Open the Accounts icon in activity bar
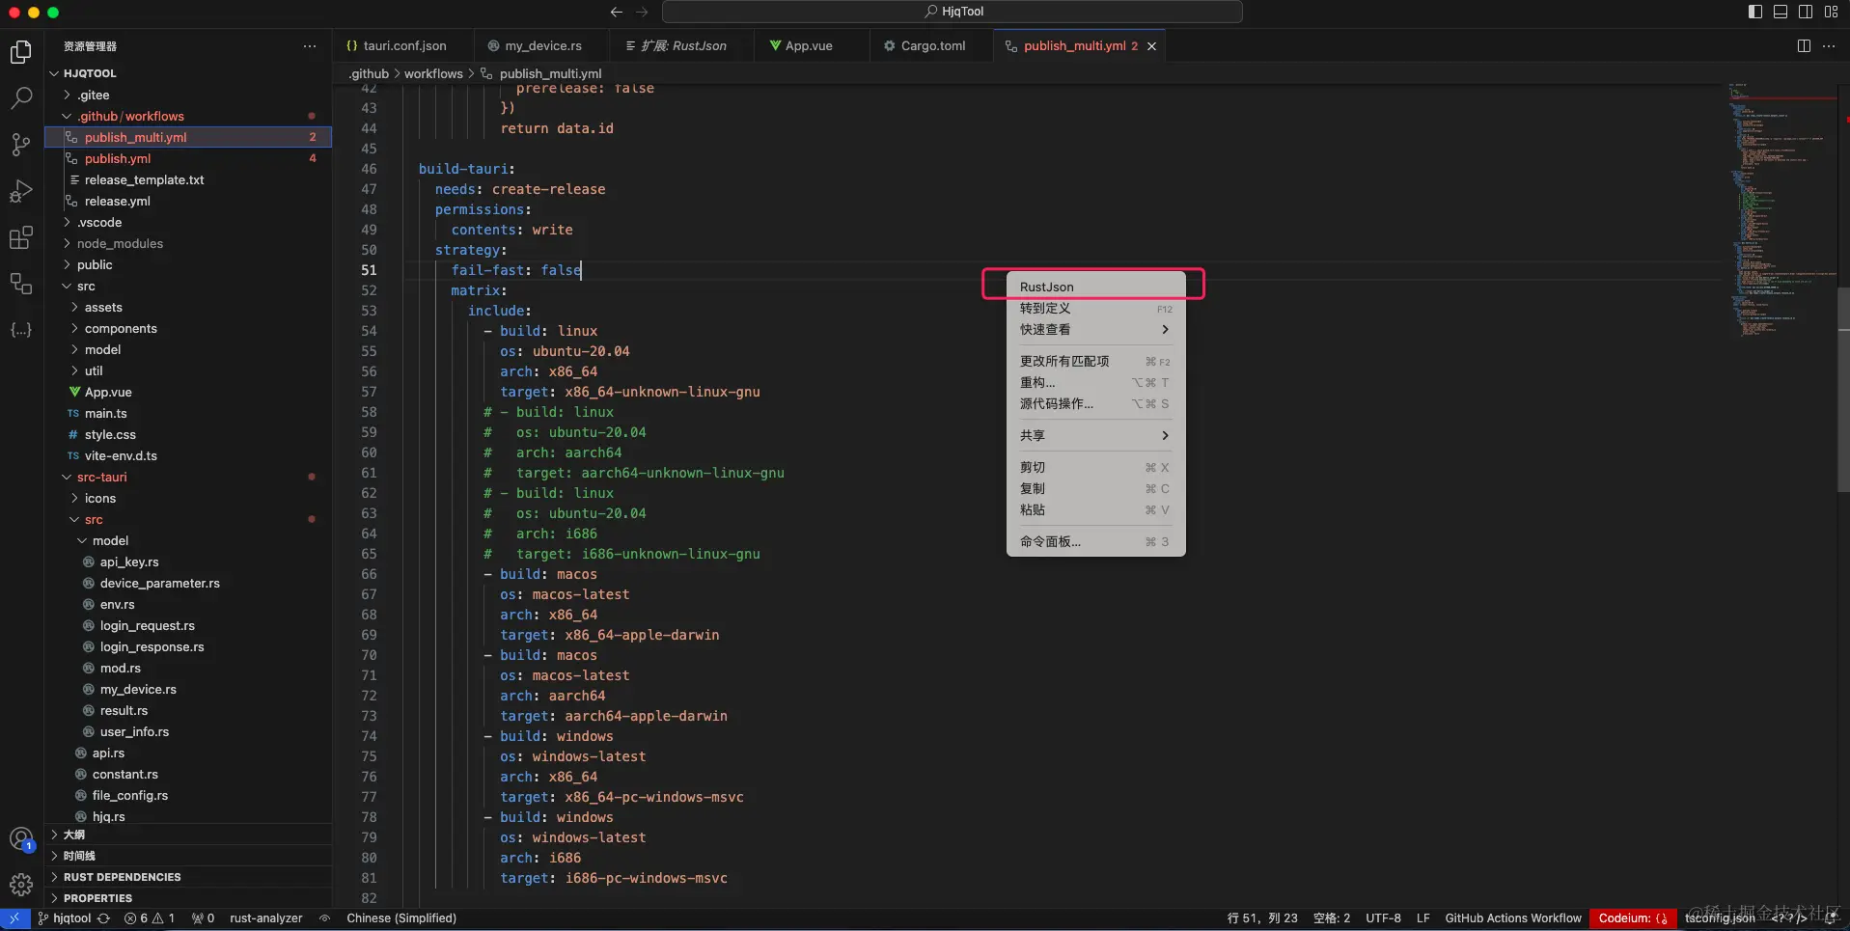Screen dimensions: 1850x931 pyautogui.click(x=21, y=839)
